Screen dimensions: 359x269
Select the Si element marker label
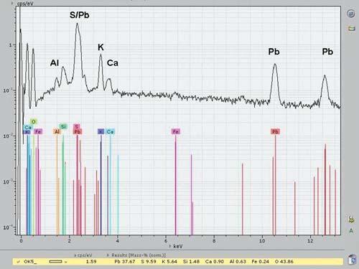coord(63,126)
